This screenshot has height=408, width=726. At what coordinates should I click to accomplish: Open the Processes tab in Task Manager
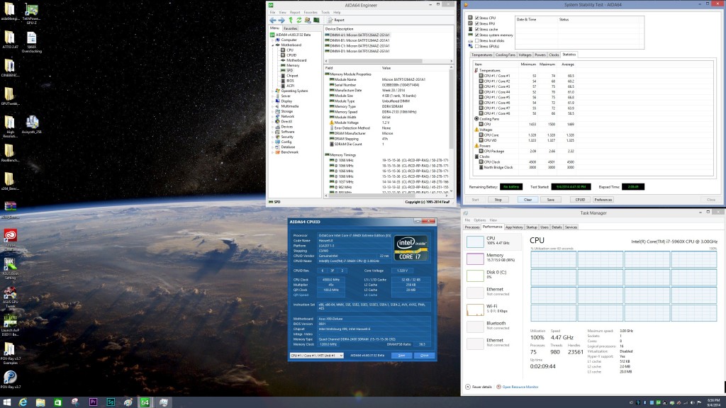(471, 227)
